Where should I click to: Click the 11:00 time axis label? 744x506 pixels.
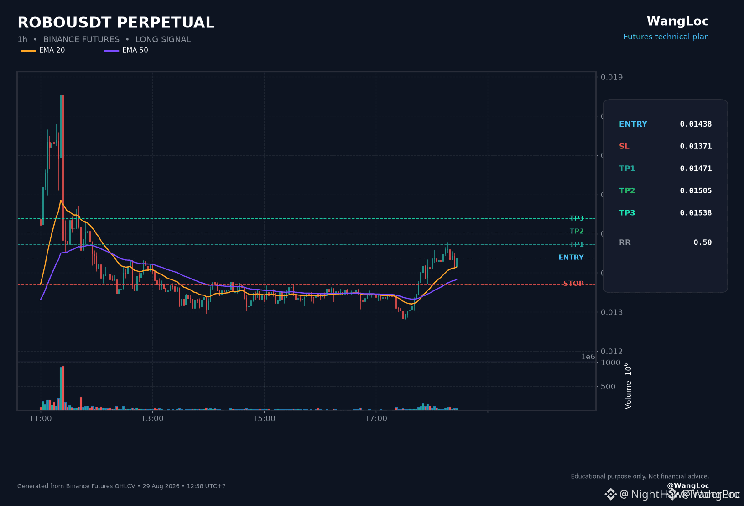tap(41, 419)
